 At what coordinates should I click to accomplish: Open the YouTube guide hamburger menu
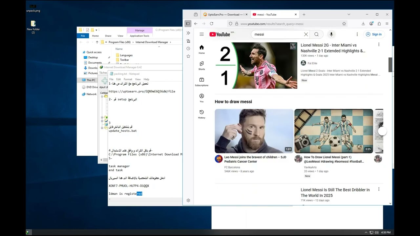pos(201,34)
